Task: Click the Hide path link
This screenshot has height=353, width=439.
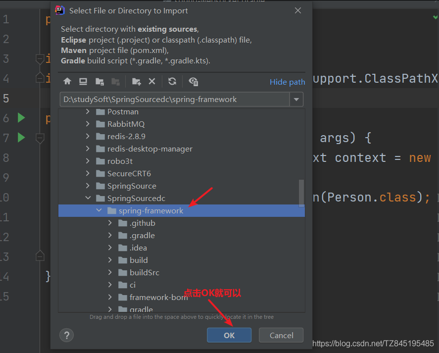Action: (x=287, y=82)
